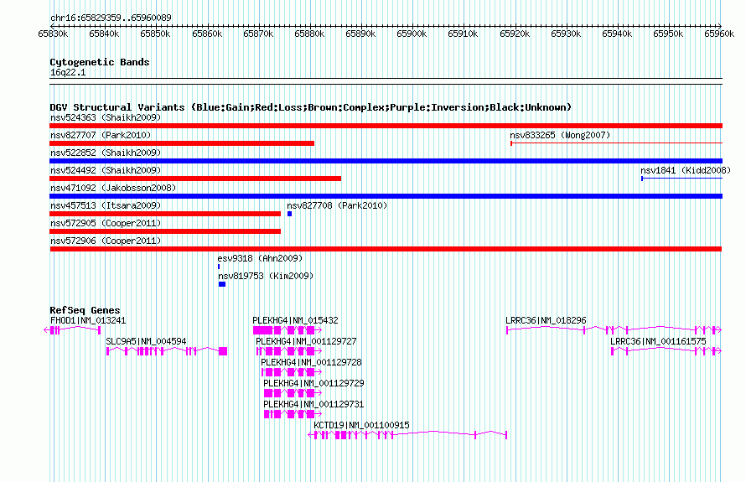Click the nsv819753 (Kim2009) text label
746x482 pixels.
pyautogui.click(x=266, y=276)
